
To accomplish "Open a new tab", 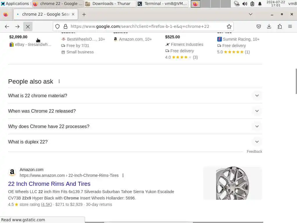I will pos(84,15).
